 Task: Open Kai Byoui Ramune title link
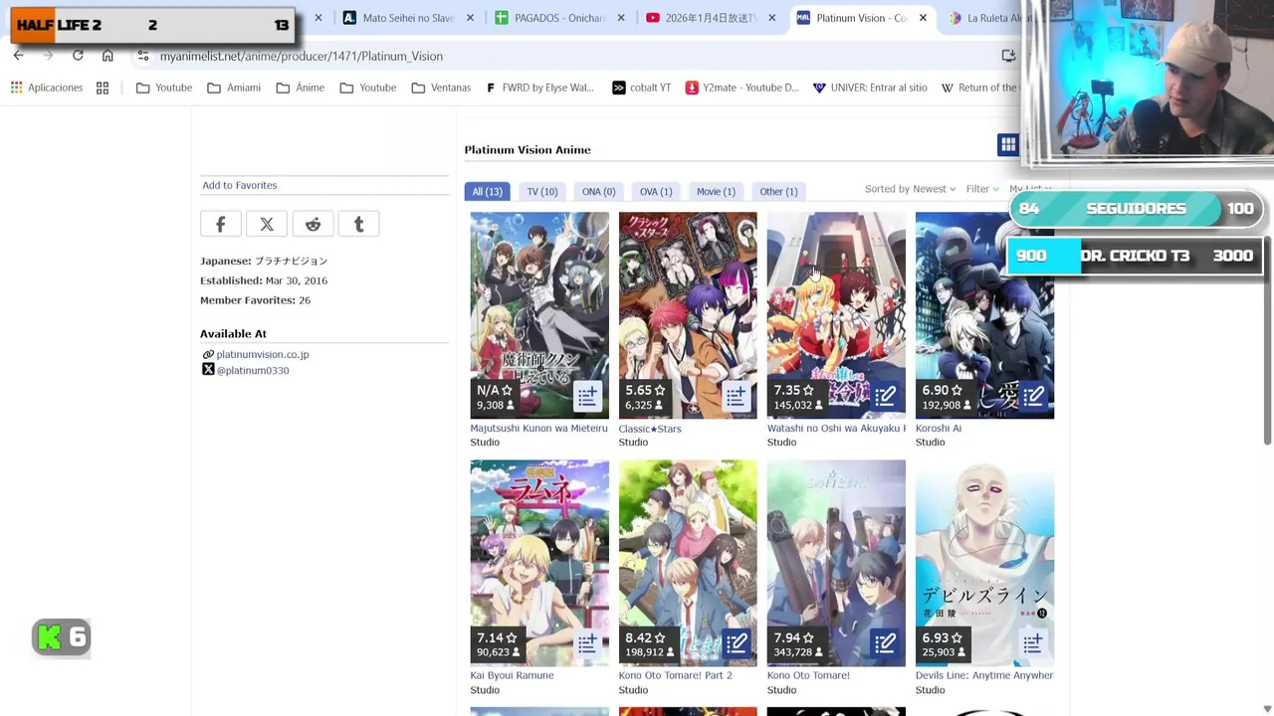click(512, 675)
